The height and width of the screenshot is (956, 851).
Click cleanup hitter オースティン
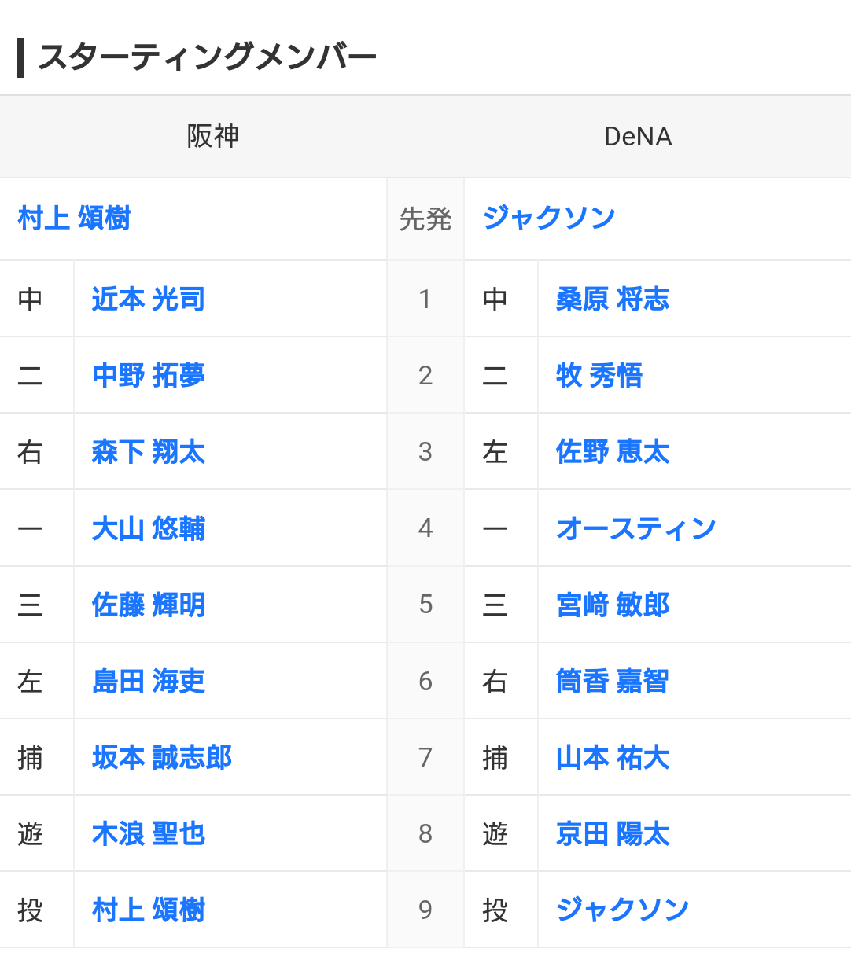click(x=635, y=528)
